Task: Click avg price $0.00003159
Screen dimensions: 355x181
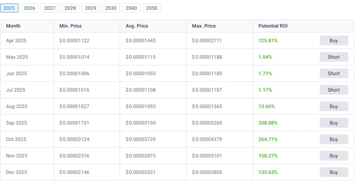Action: [x=141, y=123]
